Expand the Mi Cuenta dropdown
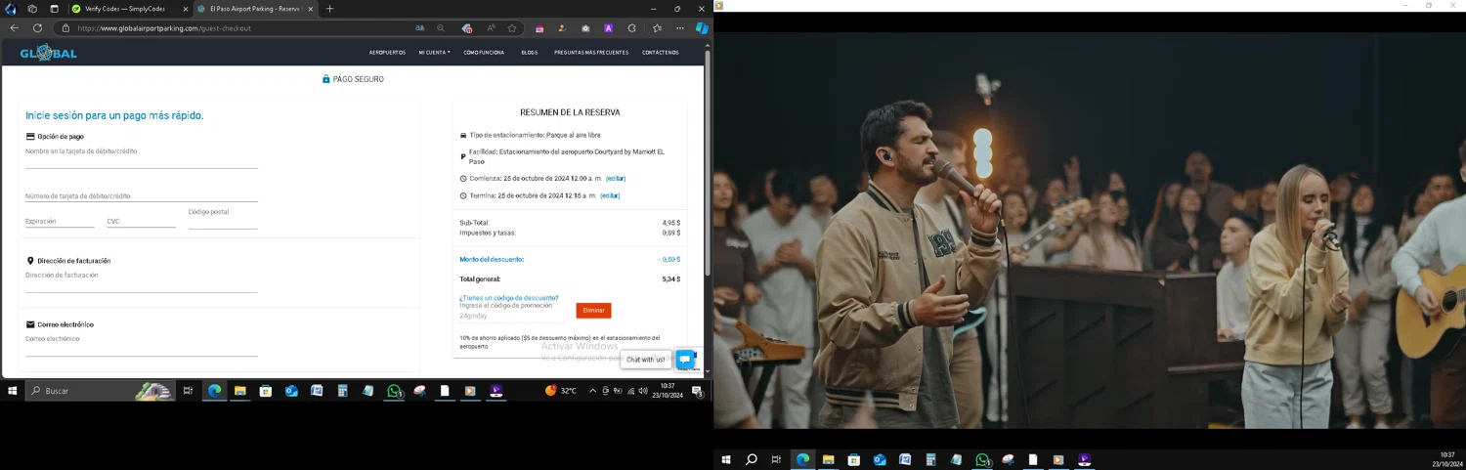 pos(434,53)
